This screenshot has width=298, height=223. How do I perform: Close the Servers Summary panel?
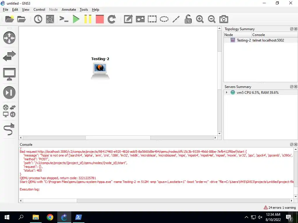pos(296,87)
